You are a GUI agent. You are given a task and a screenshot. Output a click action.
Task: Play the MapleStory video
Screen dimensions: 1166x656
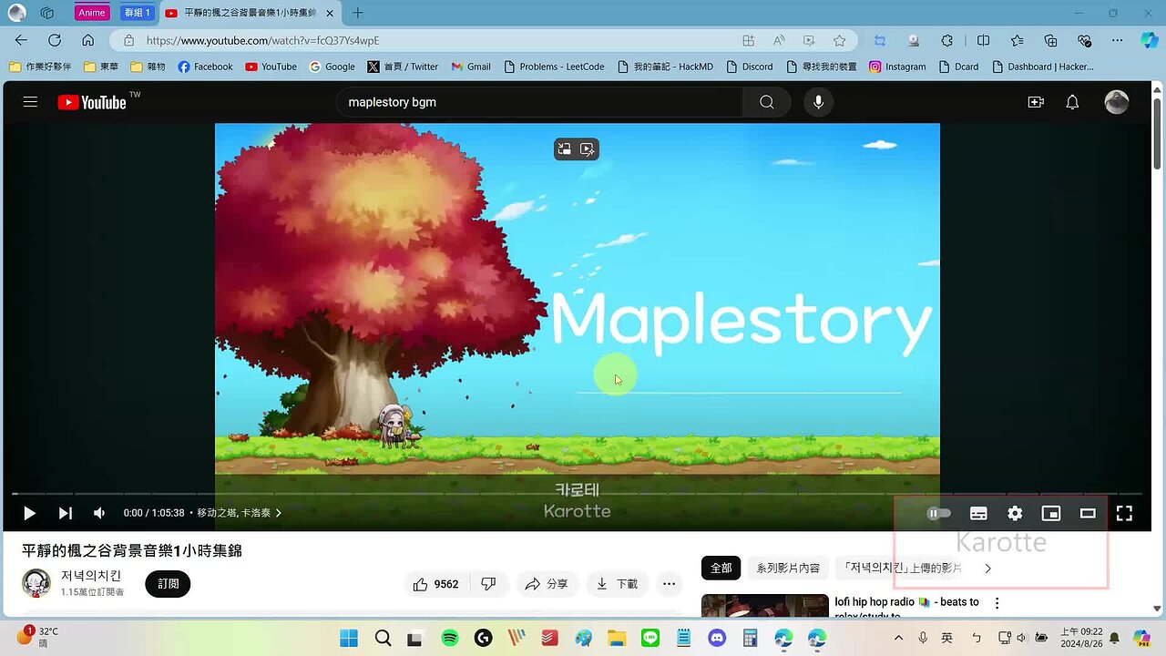29,513
